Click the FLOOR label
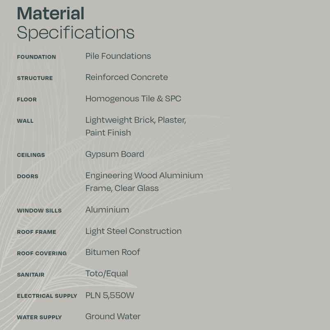The width and height of the screenshot is (330, 330). [27, 100]
